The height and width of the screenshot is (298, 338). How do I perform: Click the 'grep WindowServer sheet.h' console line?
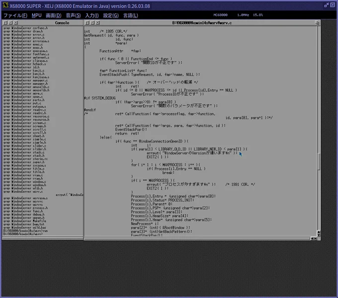tap(24, 136)
